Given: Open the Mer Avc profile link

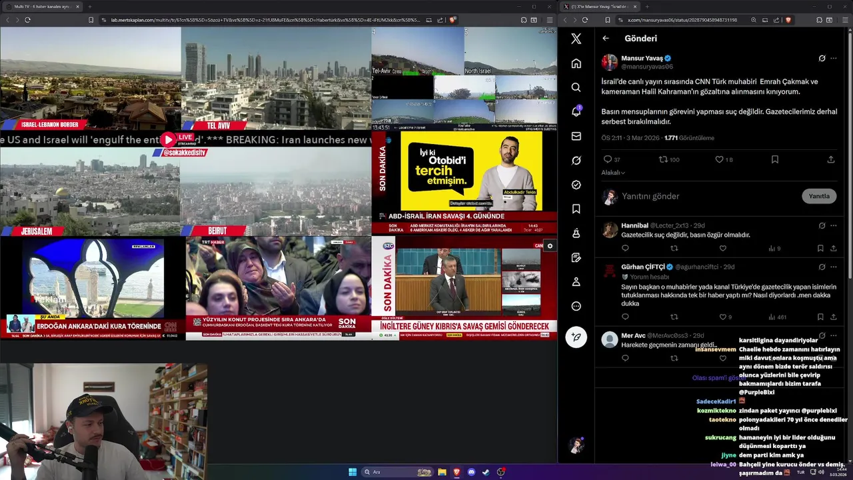Looking at the screenshot, I should point(633,335).
